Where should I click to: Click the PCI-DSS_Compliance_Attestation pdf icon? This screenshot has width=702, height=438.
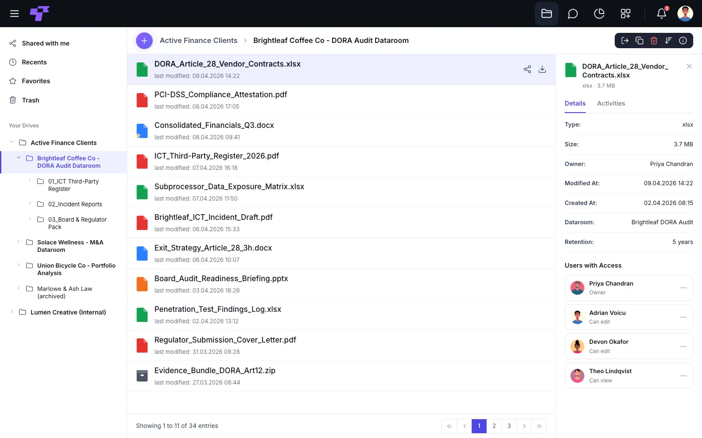pyautogui.click(x=142, y=100)
